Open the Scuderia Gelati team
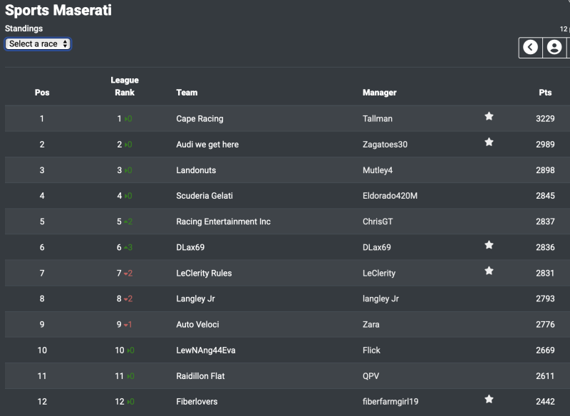This screenshot has width=570, height=416. 204,196
